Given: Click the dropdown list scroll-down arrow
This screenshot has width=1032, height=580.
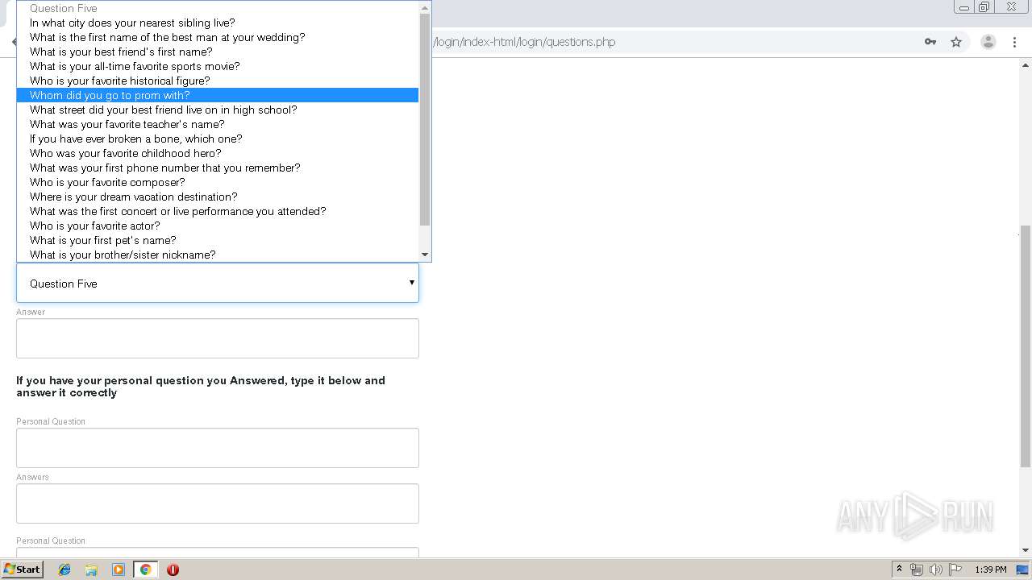Looking at the screenshot, I should click(x=425, y=255).
